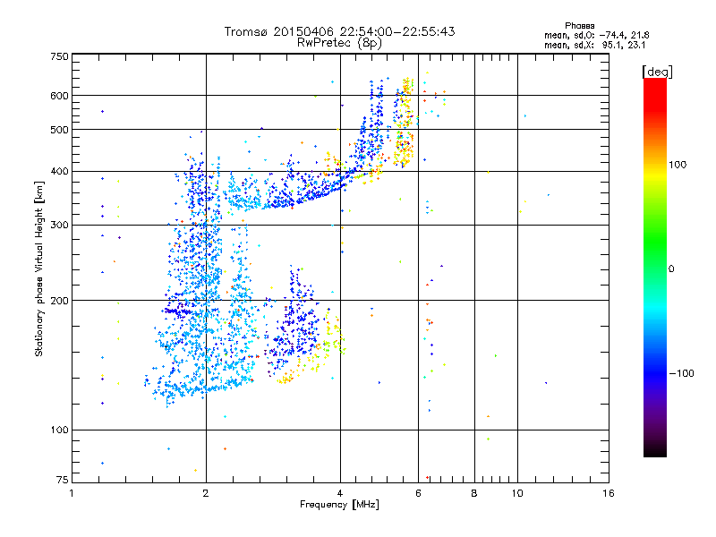This screenshot has width=716, height=537.
Task: Click the y-axis tick label '75'
Action: click(x=63, y=480)
